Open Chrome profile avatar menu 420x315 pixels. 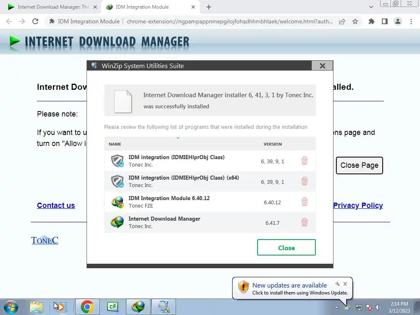click(x=398, y=21)
